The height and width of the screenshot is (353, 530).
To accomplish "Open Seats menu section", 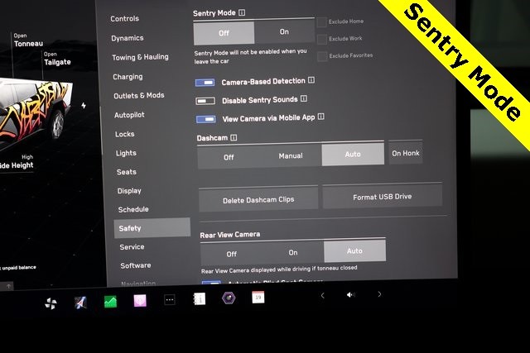I will click(127, 172).
